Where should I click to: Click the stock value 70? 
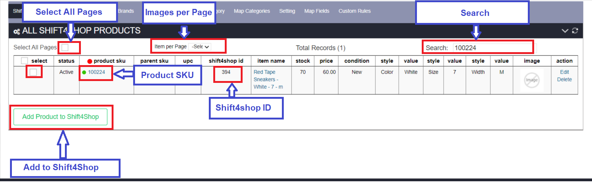click(303, 72)
